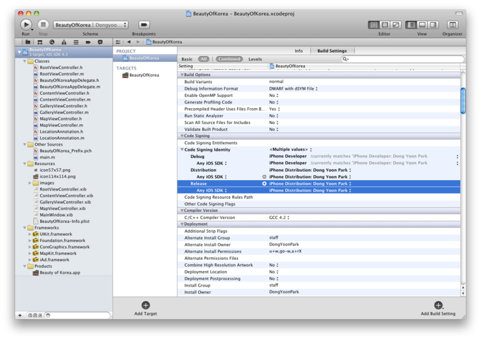Filter project navigator files field
The width and height of the screenshot is (481, 340).
tap(77, 315)
